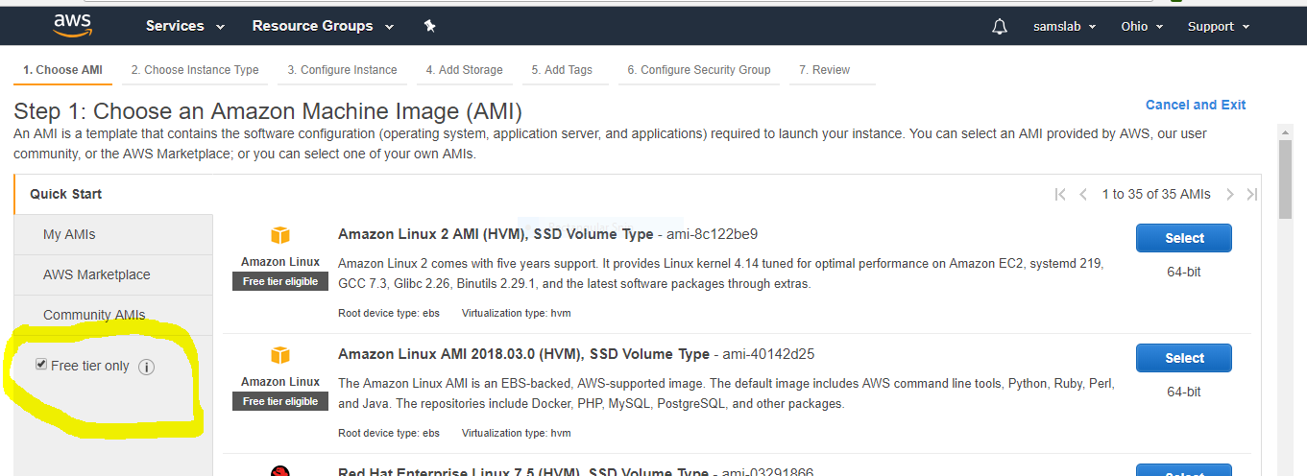Go to previous page of AMIs
Viewport: 1307px width, 476px height.
tap(1083, 194)
